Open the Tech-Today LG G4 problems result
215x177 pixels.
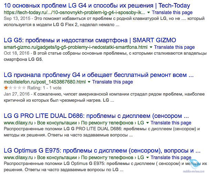97,5
